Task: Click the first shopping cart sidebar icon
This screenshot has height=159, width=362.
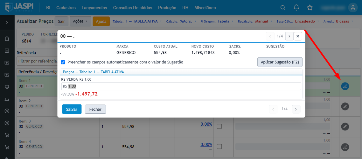Action: tap(7, 135)
